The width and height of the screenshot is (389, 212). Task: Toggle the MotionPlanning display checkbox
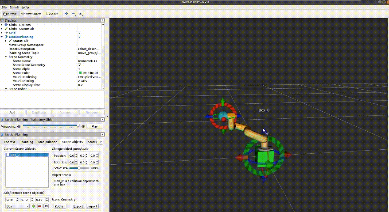[80, 37]
